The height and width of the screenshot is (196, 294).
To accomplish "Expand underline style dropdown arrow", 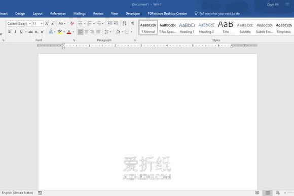I will click(x=26, y=32).
